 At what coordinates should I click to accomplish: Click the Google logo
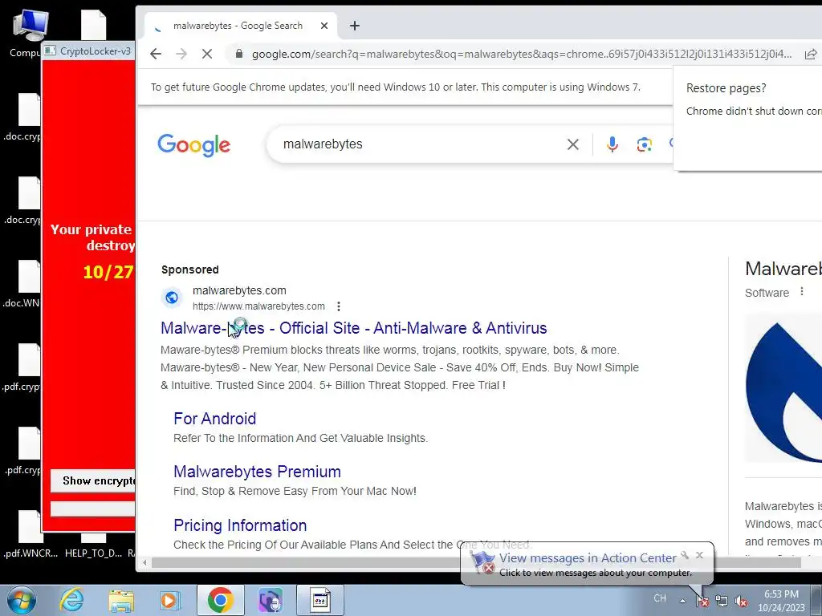(x=194, y=145)
